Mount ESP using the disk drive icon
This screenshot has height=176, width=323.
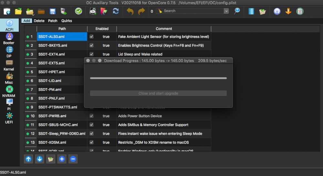[93, 11]
